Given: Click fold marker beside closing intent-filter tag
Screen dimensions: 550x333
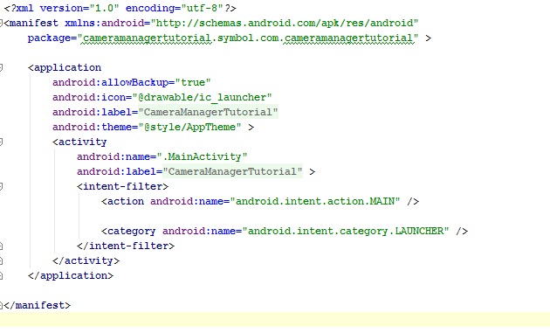Looking at the screenshot, I should (2, 246).
